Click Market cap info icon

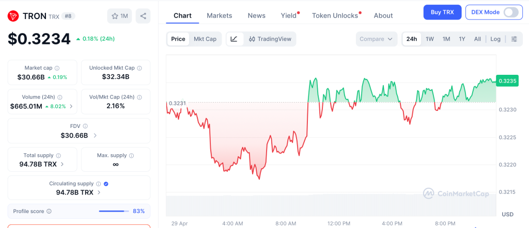(57, 68)
